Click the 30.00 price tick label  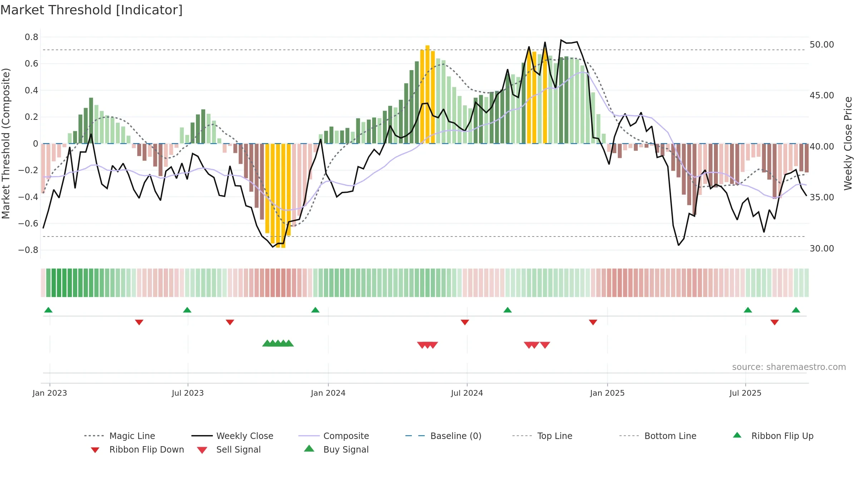click(x=822, y=249)
